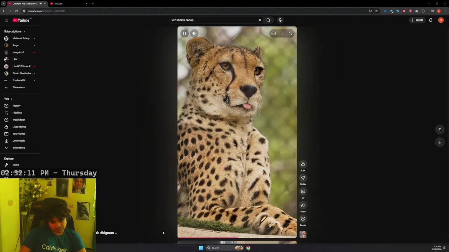Go to the YouTube home logo

pyautogui.click(x=21, y=20)
